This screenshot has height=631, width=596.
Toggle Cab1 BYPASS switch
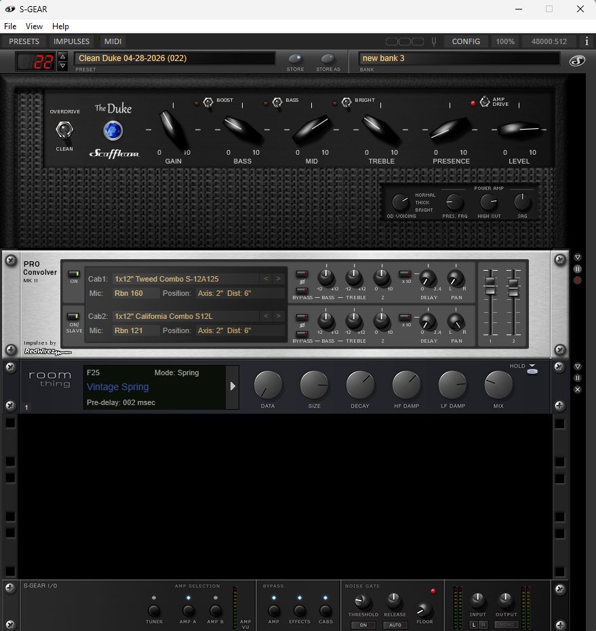point(302,290)
